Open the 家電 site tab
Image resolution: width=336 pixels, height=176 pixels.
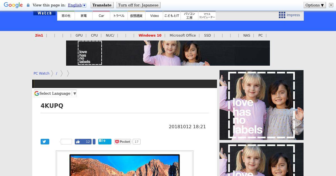[x=84, y=16]
